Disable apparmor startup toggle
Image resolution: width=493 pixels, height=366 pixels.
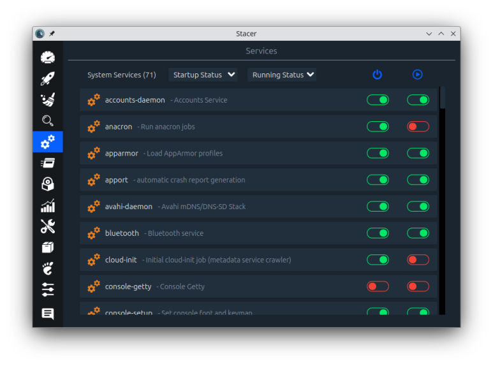pyautogui.click(x=378, y=154)
